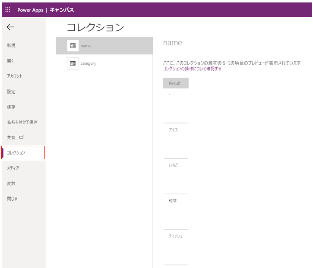This screenshot has width=313, height=268.
Task: Click the large コレクション page heading
Action: click(x=95, y=27)
